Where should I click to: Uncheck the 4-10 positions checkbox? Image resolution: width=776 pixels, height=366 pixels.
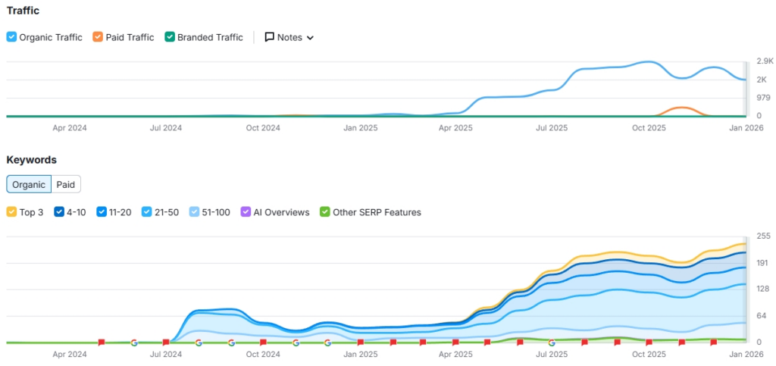pyautogui.click(x=58, y=212)
